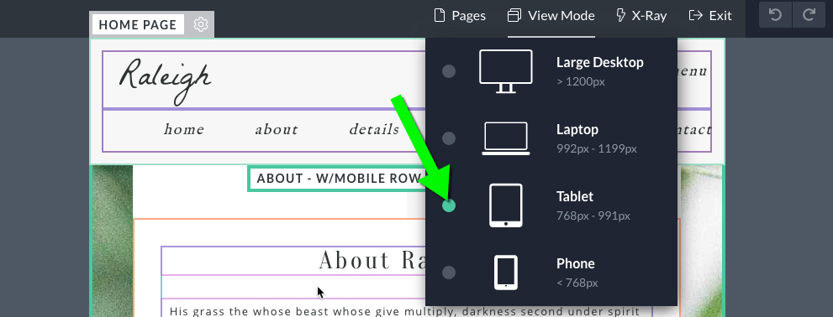Click the paragraph starting 'His grass the whose'
The height and width of the screenshot is (317, 833).
coord(406,311)
